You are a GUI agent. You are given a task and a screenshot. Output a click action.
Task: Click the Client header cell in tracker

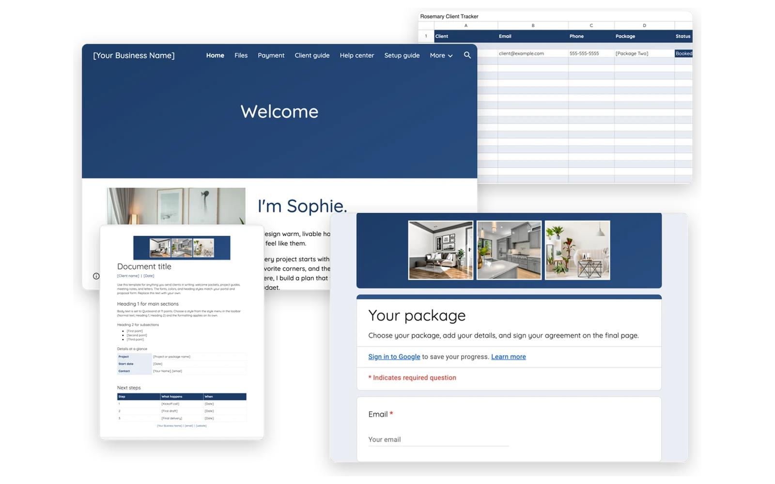click(x=465, y=36)
